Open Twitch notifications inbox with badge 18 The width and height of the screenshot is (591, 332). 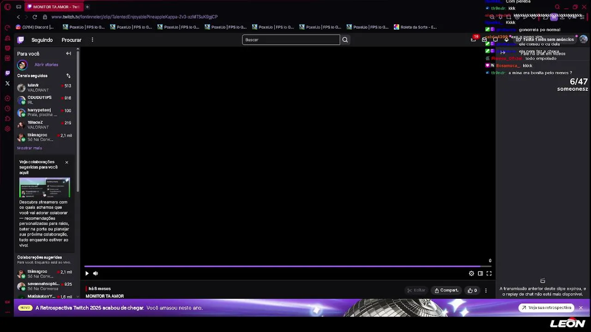(473, 40)
